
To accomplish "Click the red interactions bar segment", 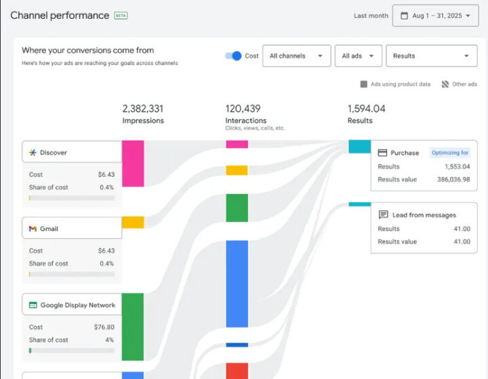I will [x=237, y=371].
